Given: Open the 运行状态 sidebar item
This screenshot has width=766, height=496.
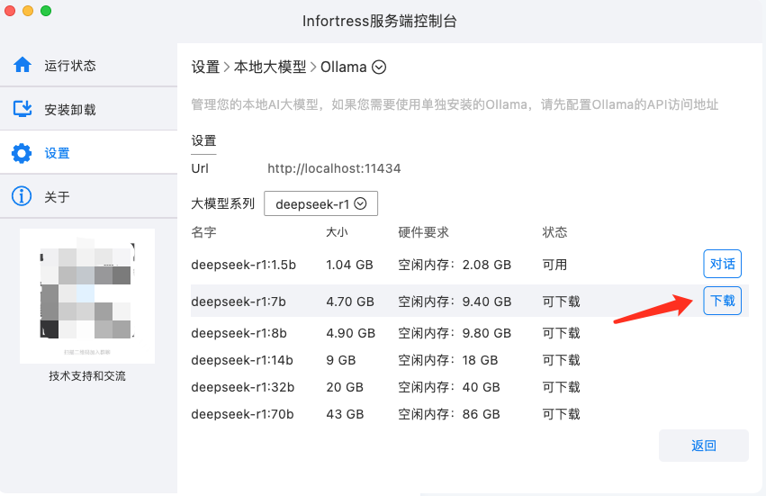Looking at the screenshot, I should pos(88,65).
